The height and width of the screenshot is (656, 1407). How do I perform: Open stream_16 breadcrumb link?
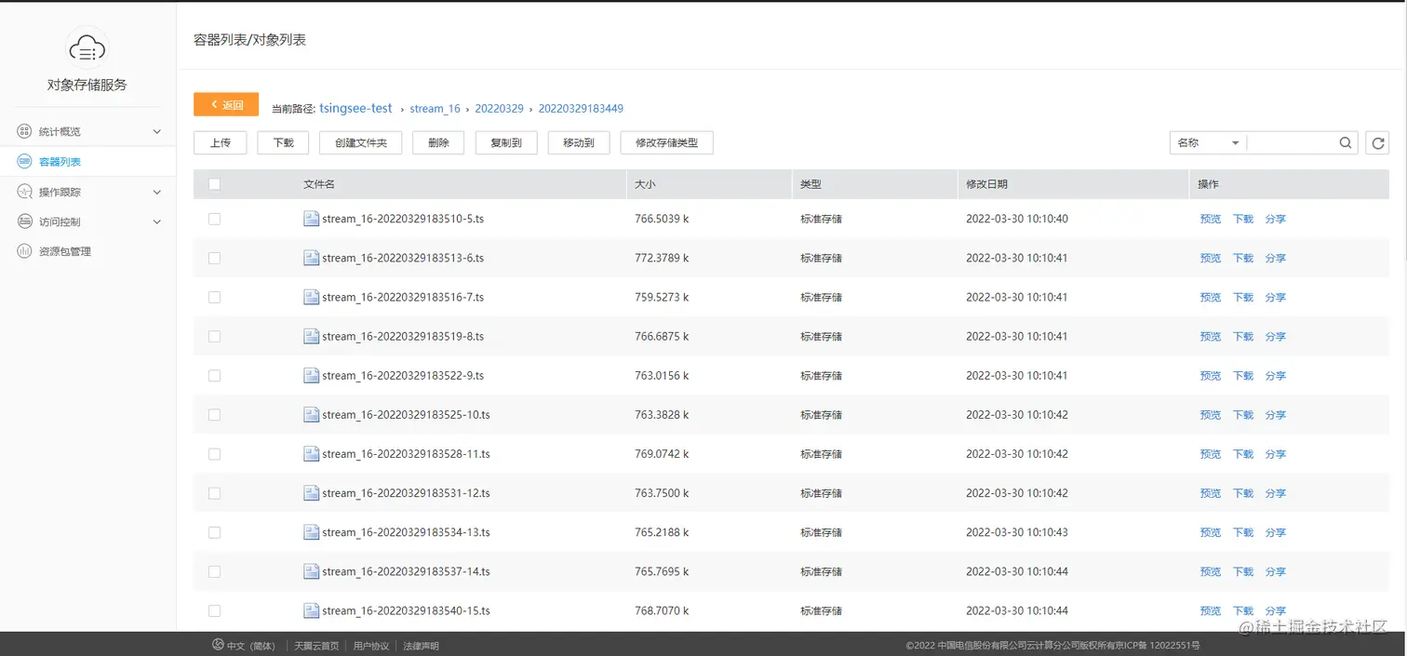(435, 109)
